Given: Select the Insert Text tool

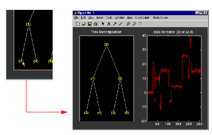Looking at the screenshot, I should (x=109, y=24).
